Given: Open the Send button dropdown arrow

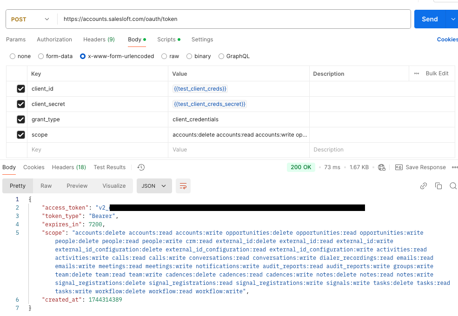Looking at the screenshot, I should point(452,19).
